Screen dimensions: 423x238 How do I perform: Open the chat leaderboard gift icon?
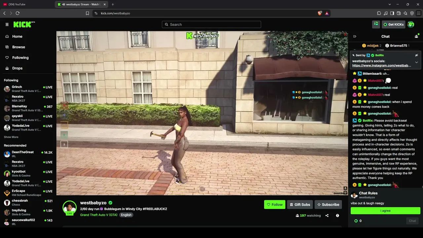point(416,36)
